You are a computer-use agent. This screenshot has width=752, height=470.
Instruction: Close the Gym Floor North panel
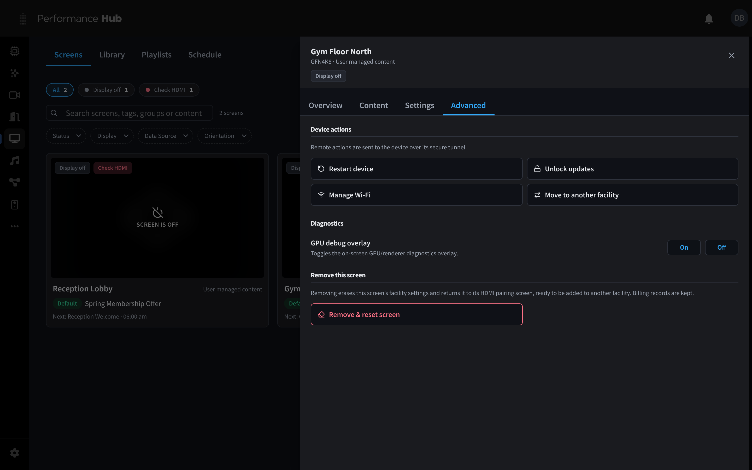point(731,55)
